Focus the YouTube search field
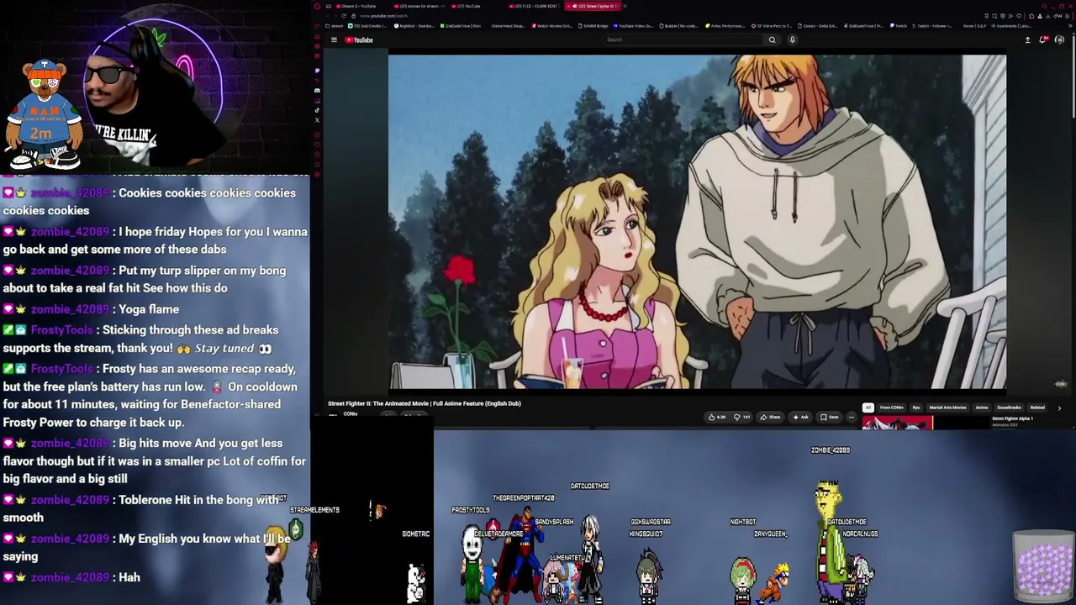Screen dimensions: 1076x605 pos(683,39)
